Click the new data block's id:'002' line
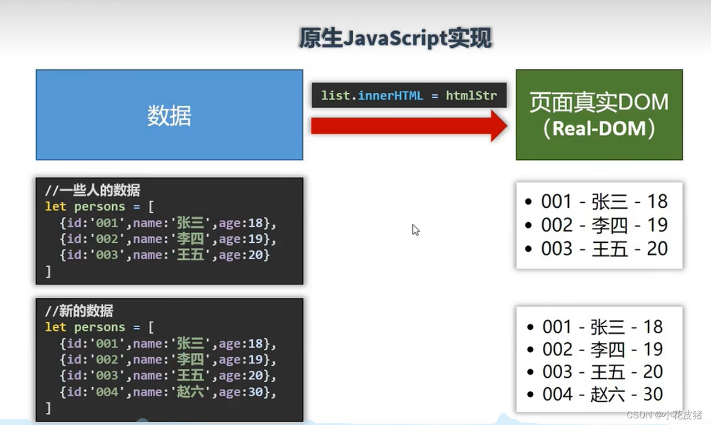 click(x=168, y=360)
